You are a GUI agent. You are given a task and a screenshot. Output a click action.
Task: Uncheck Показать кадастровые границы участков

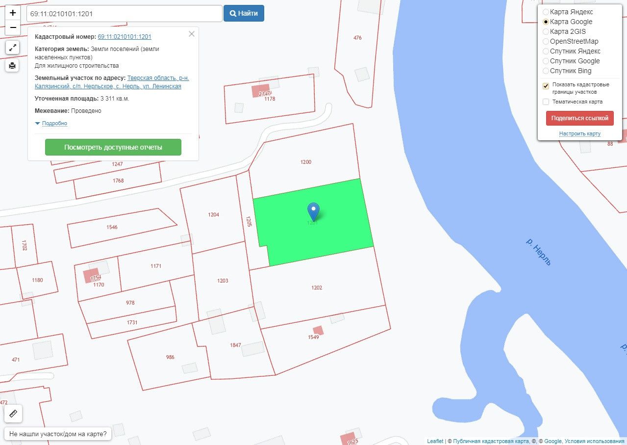coord(546,86)
